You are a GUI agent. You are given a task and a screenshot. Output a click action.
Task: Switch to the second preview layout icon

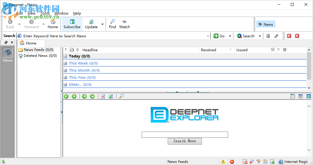pyautogui.click(x=301, y=96)
